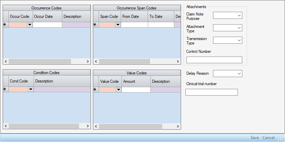Click the Cancel button
Viewport: 285px width, 142px height.
(268, 138)
